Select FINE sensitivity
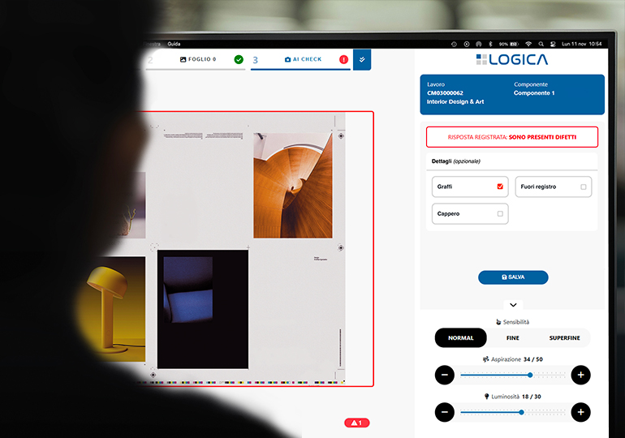 pyautogui.click(x=513, y=337)
